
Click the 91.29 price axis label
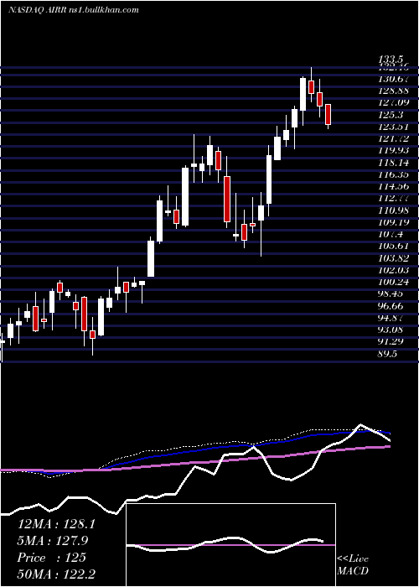392,342
